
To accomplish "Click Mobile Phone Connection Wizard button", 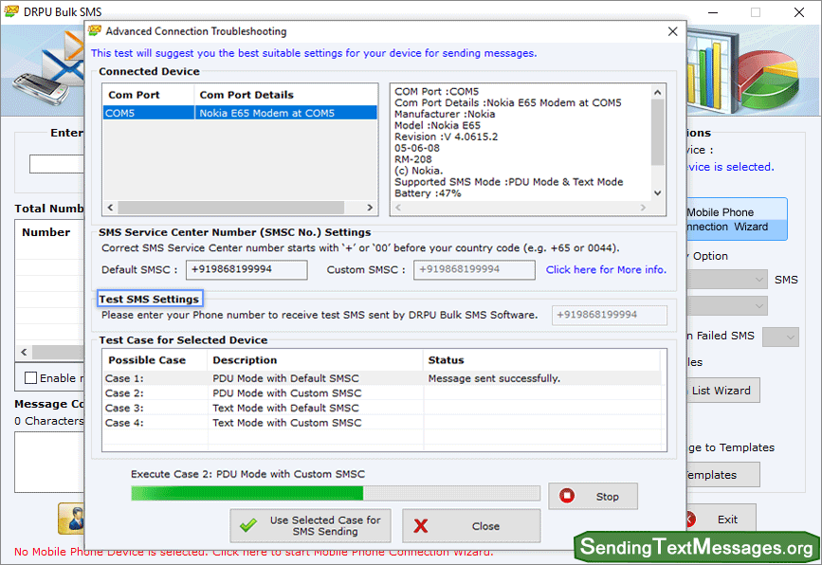I will (x=737, y=219).
